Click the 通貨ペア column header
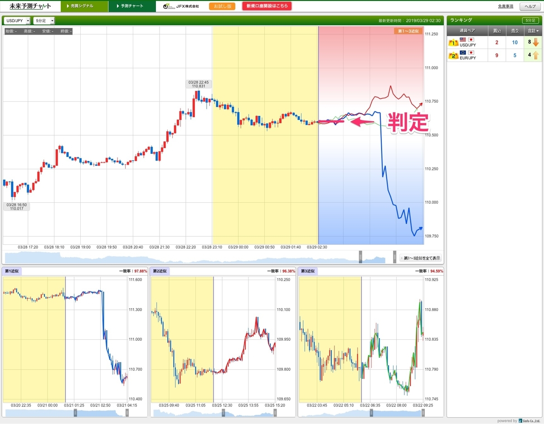The height and width of the screenshot is (424, 544). (x=467, y=31)
